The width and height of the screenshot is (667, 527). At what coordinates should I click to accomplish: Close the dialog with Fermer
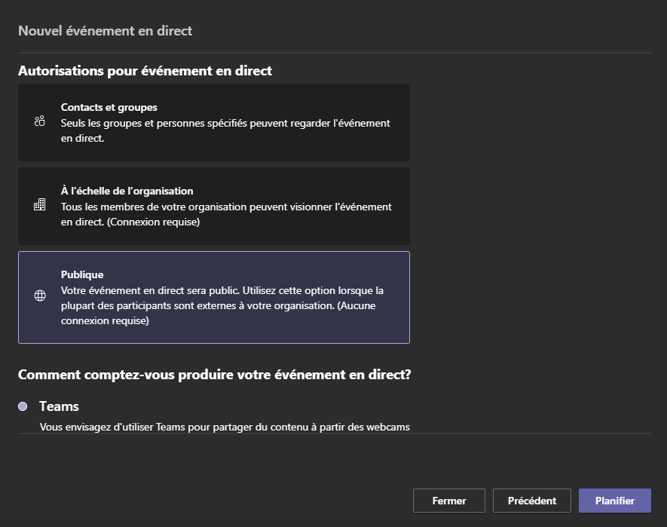click(448, 501)
